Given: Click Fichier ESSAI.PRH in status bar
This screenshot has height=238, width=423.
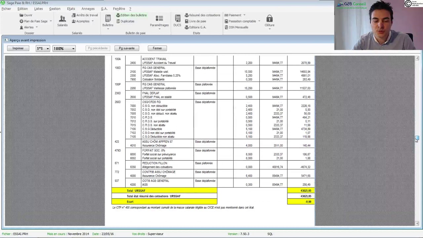Looking at the screenshot, I should 15,234.
